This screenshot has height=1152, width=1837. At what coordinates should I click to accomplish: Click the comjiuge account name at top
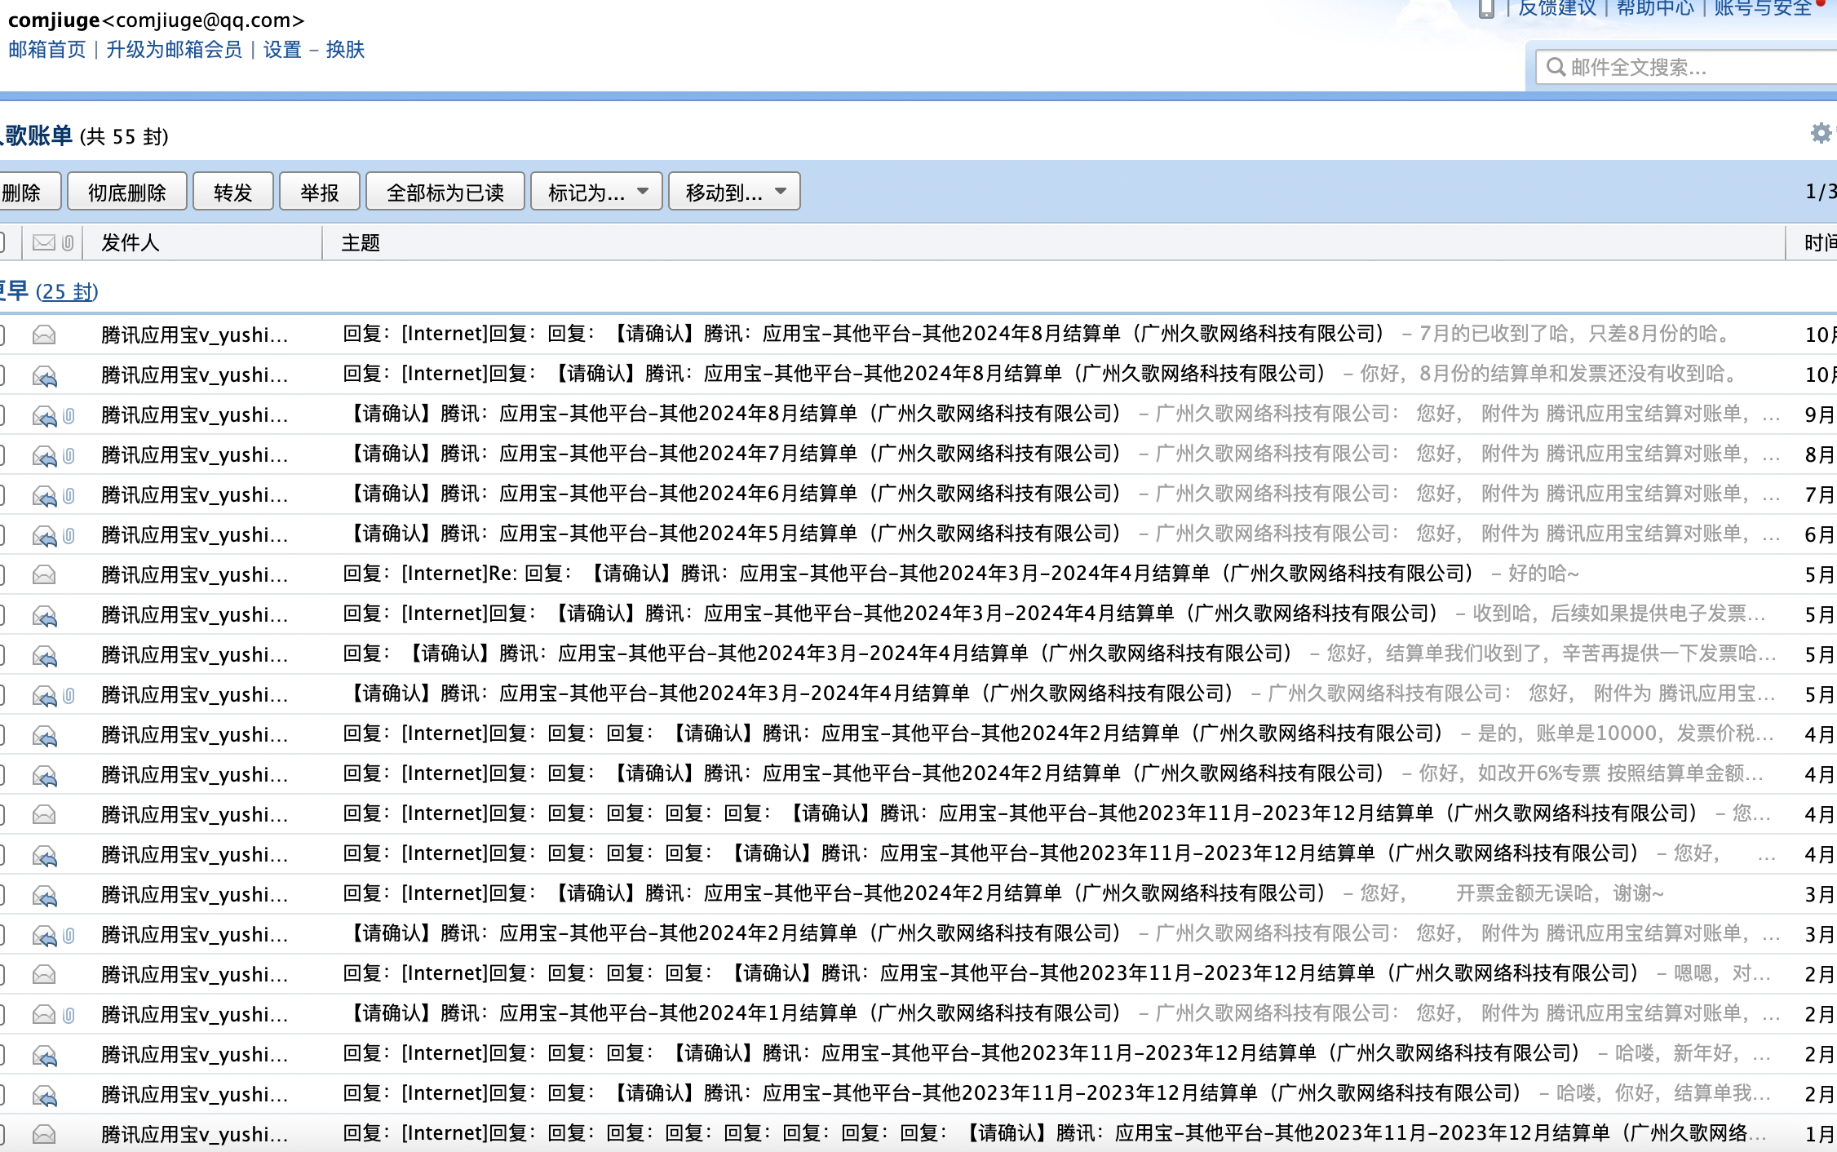54,20
